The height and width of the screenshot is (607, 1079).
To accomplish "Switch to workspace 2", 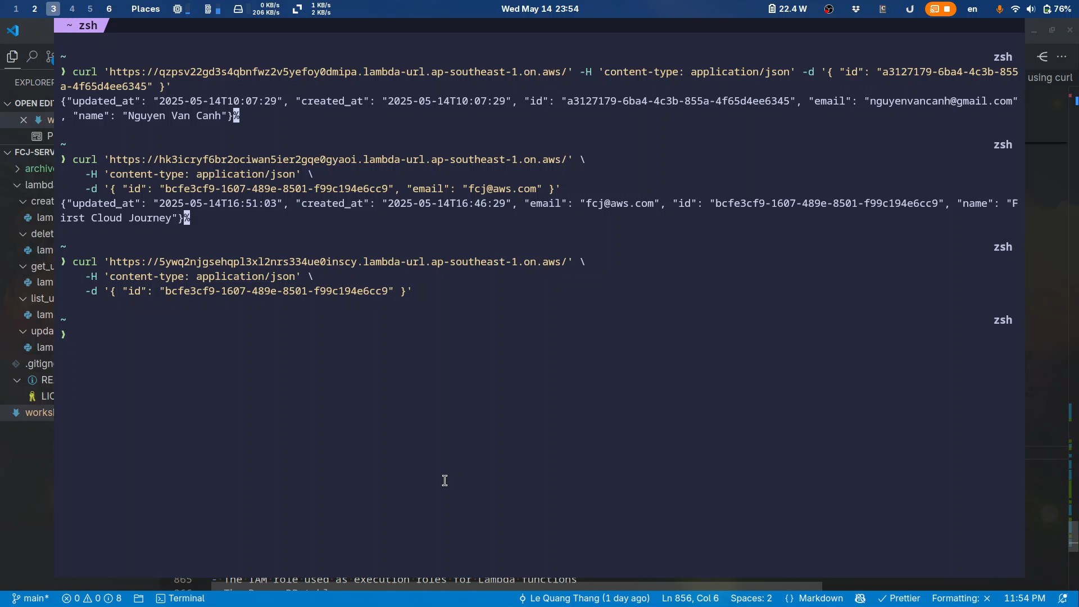I will pyautogui.click(x=34, y=9).
